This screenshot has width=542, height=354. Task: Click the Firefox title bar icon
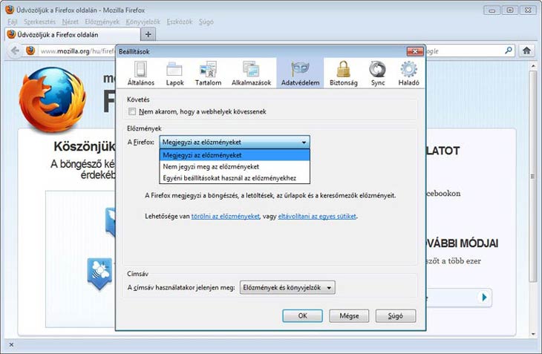click(10, 10)
